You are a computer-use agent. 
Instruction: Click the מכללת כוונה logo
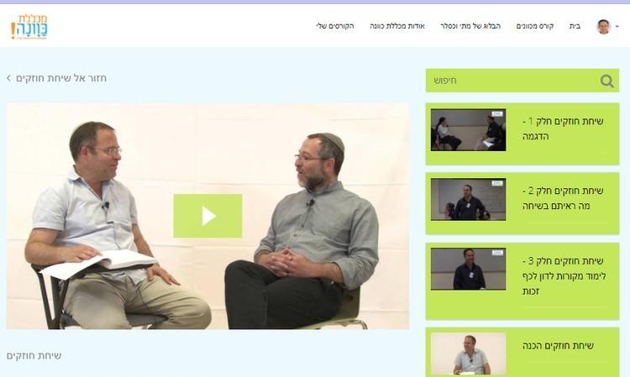pos(29,27)
